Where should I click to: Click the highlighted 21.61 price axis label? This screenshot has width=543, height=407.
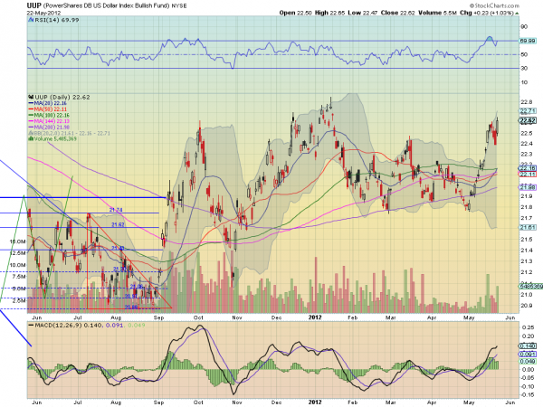pos(528,227)
